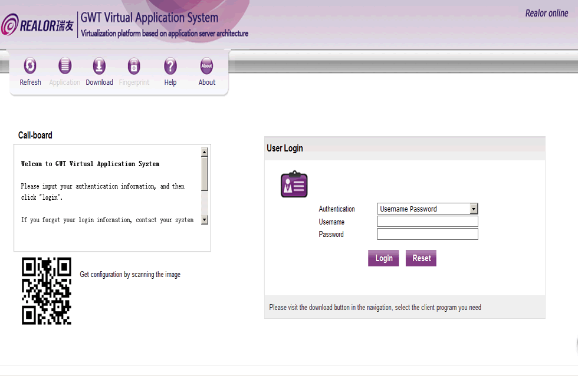Click the Call-board scroll down arrow

(205, 220)
